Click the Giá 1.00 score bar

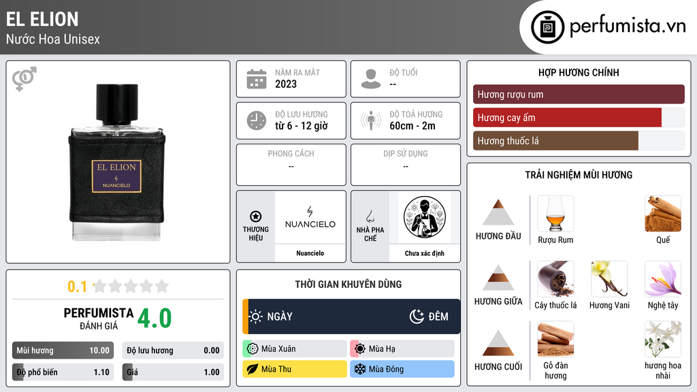point(173,372)
